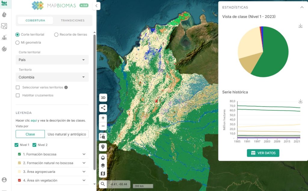This screenshot has height=191, width=308.
Task: Open the País territory dropdown
Action: click(x=52, y=60)
